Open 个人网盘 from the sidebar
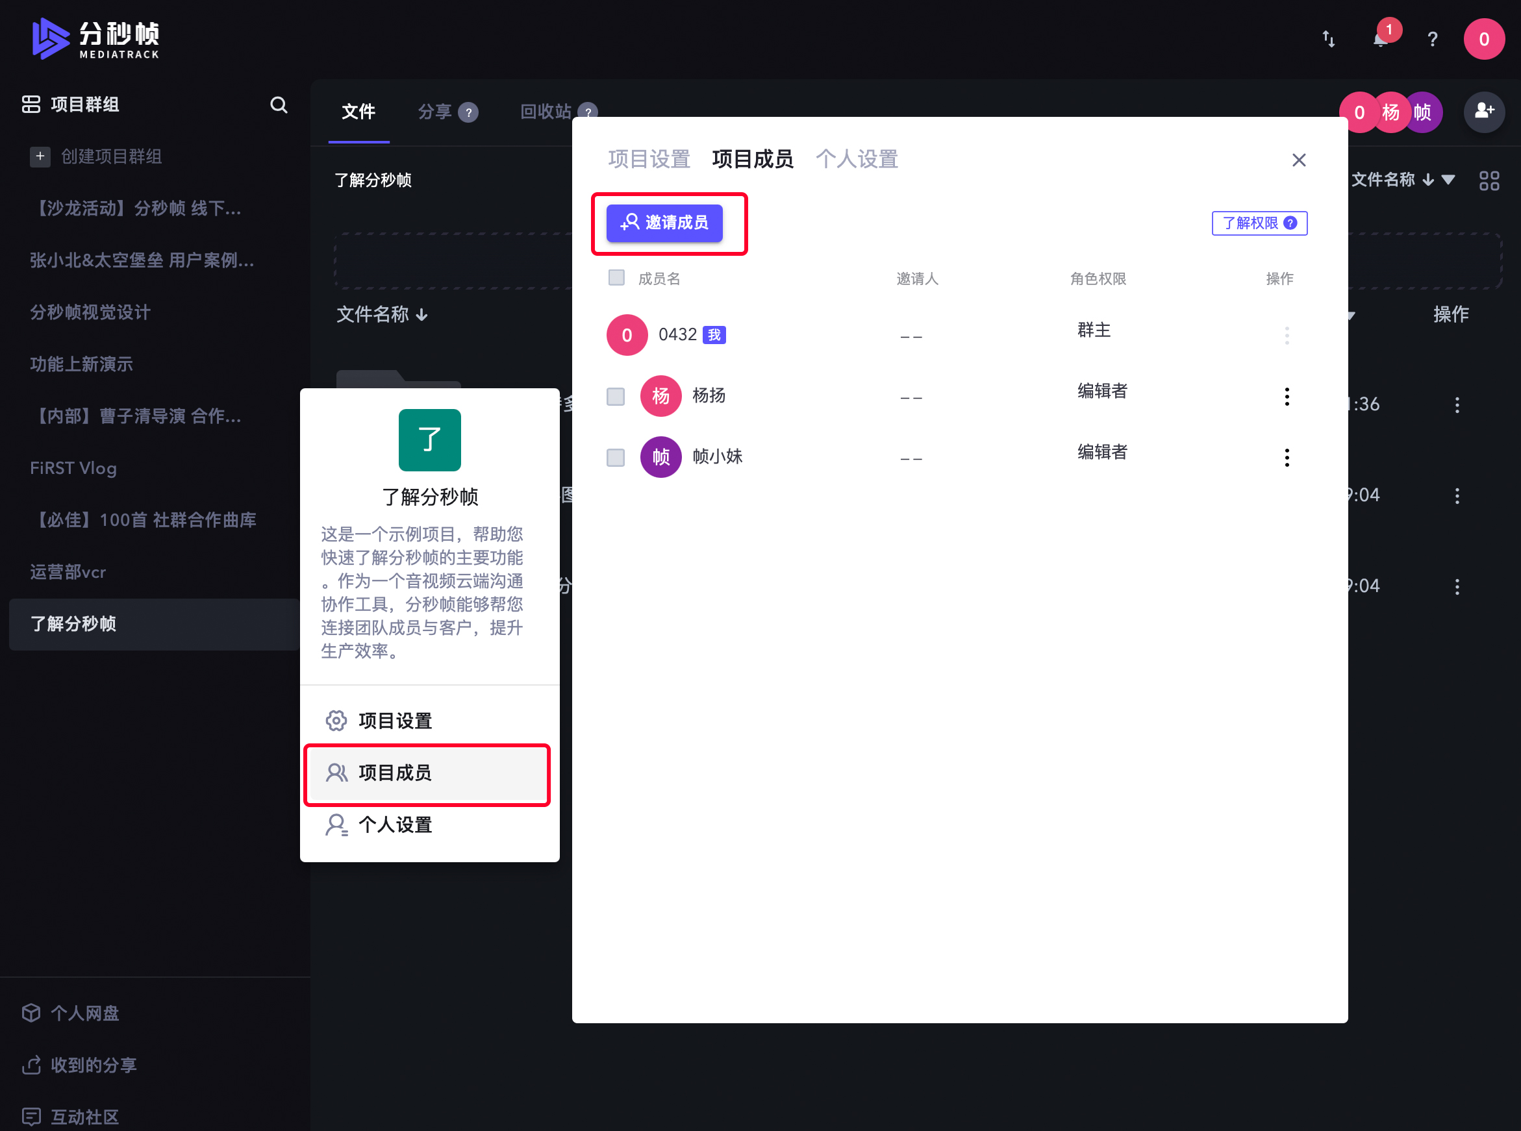The height and width of the screenshot is (1131, 1521). point(84,1013)
